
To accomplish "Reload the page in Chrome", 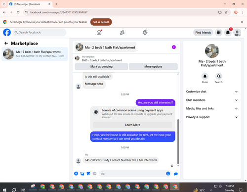I will pyautogui.click(x=18, y=12).
